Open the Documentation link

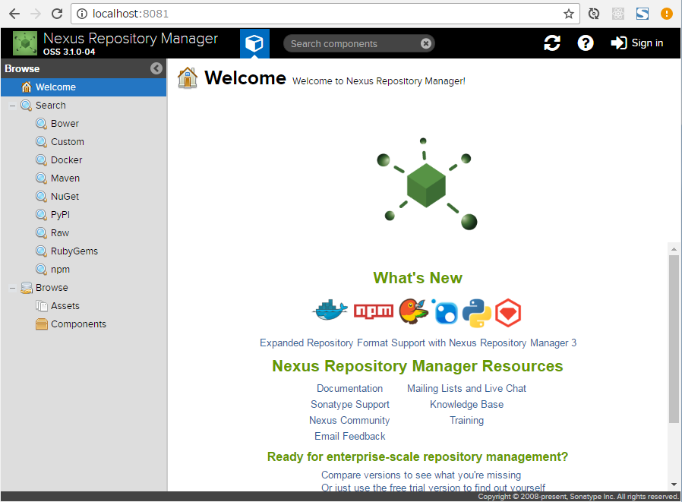click(x=349, y=388)
